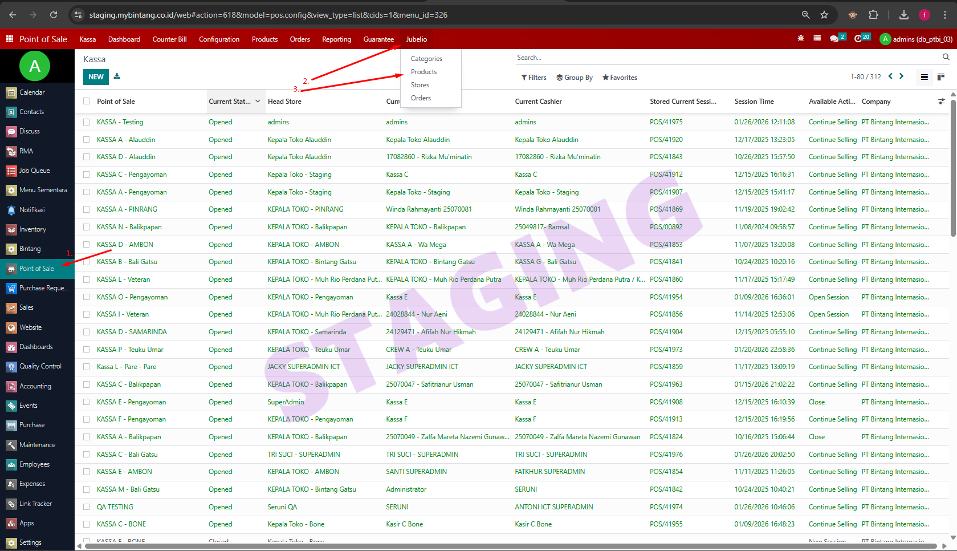Open Job Queue app in the sidebar
Screen dimensions: 957x551
[37, 171]
